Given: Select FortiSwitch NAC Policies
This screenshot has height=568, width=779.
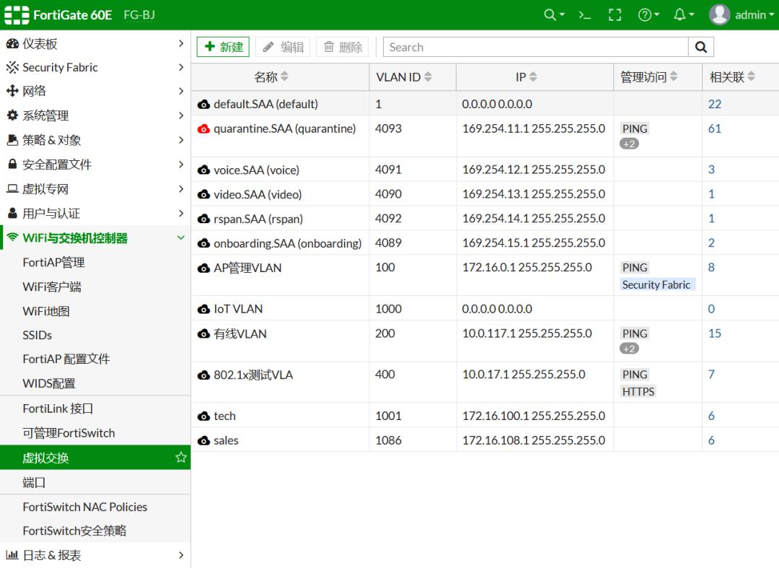Looking at the screenshot, I should (x=84, y=507).
